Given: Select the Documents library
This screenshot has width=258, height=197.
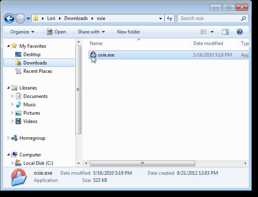Looking at the screenshot, I should coord(35,96).
